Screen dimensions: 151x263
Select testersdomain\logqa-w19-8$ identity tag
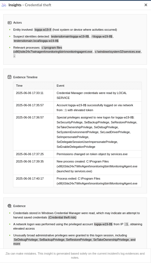tap(70, 36)
